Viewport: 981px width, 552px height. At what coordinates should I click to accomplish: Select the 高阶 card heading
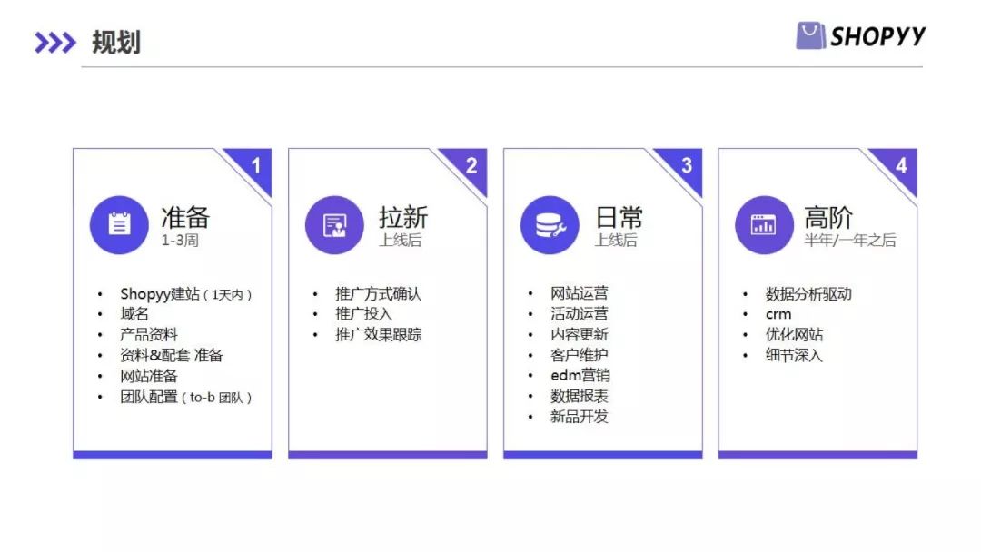coord(828,217)
